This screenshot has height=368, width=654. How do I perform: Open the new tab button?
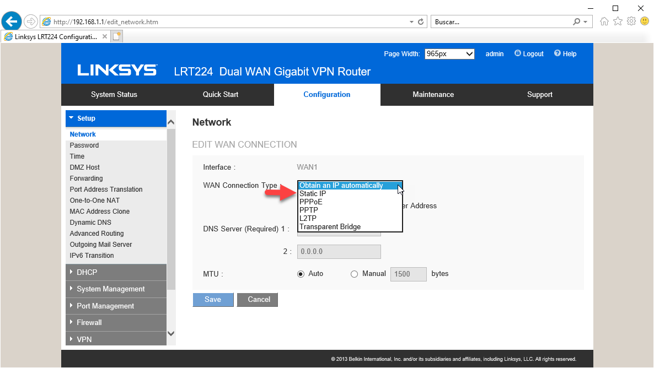tap(117, 36)
